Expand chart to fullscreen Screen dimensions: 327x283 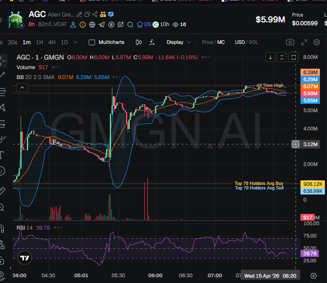(304, 42)
